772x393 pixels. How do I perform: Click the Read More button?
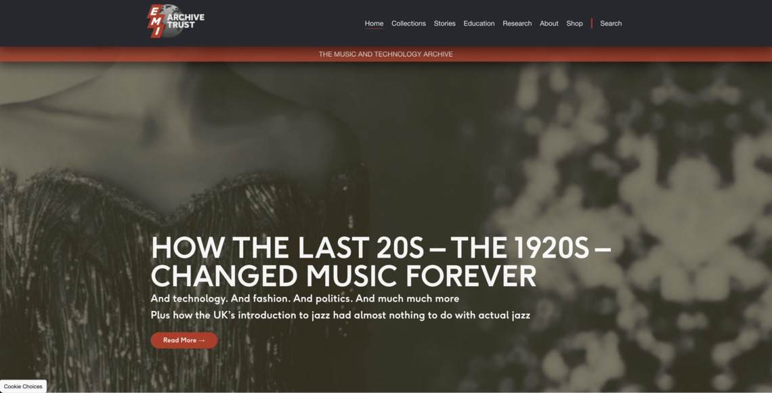coord(184,340)
